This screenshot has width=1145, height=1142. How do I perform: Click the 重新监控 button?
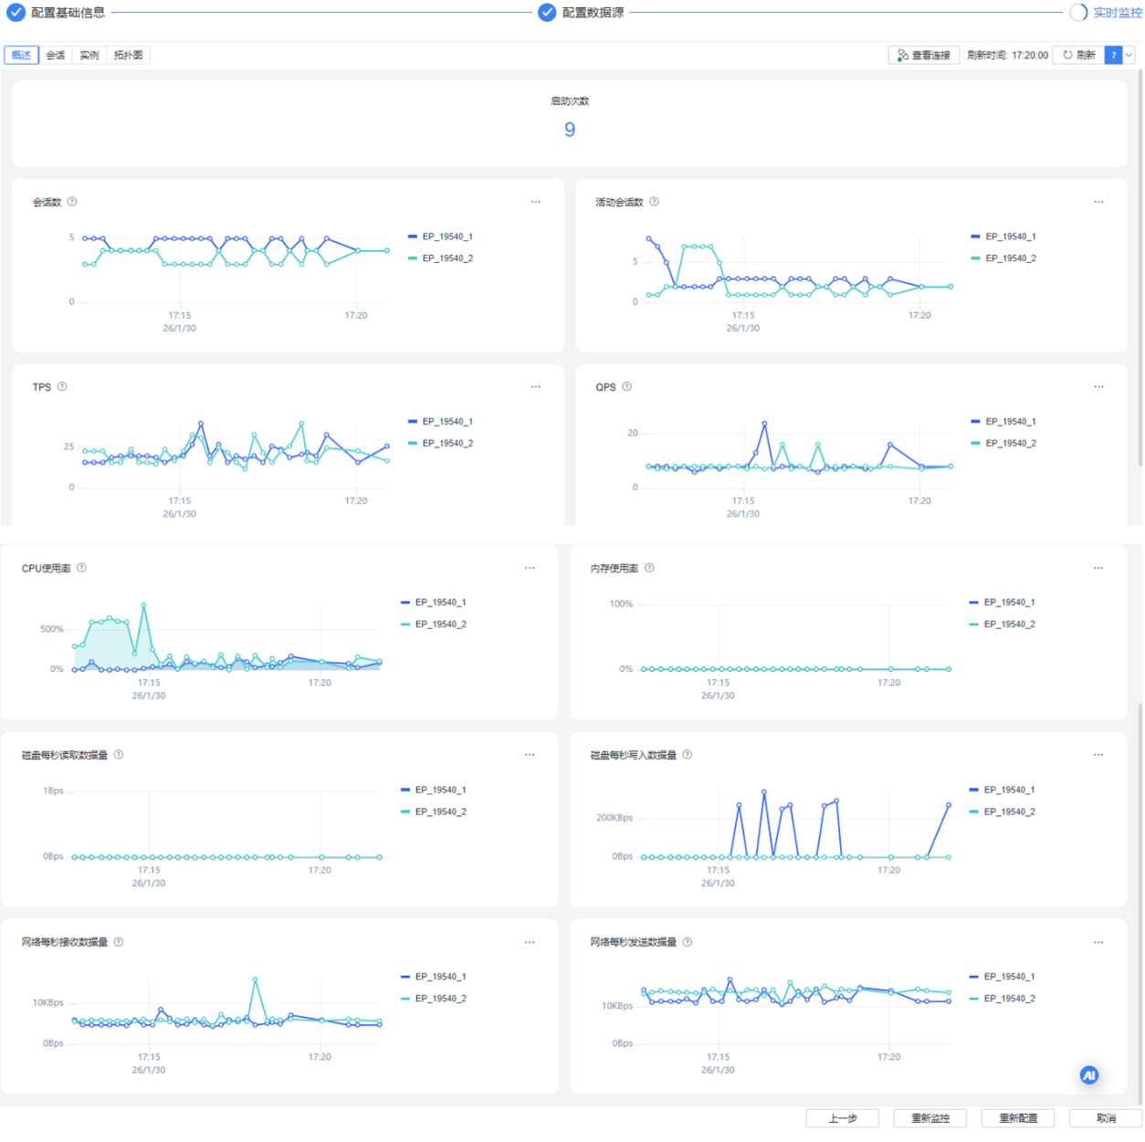tap(930, 1118)
